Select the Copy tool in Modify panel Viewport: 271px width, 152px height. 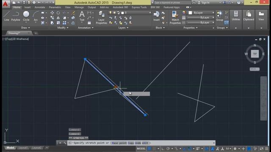pyautogui.click(x=52, y=18)
